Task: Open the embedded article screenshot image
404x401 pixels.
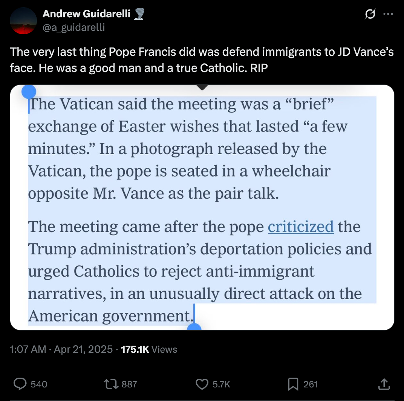Action: pyautogui.click(x=202, y=207)
